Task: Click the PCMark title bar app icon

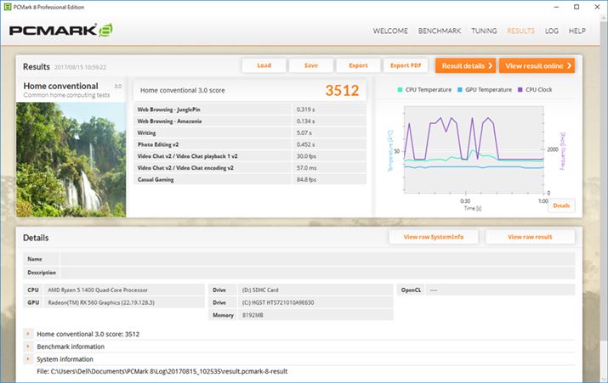Action: (x=7, y=7)
